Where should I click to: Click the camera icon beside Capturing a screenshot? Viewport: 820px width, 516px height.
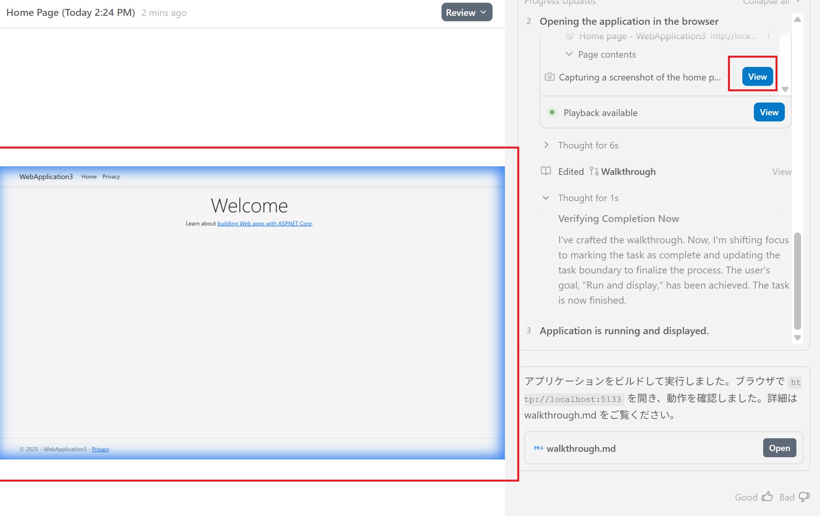[549, 77]
